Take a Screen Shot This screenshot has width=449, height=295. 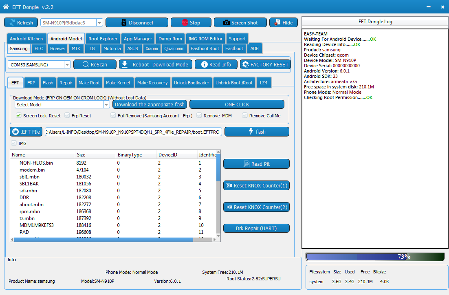coord(240,23)
